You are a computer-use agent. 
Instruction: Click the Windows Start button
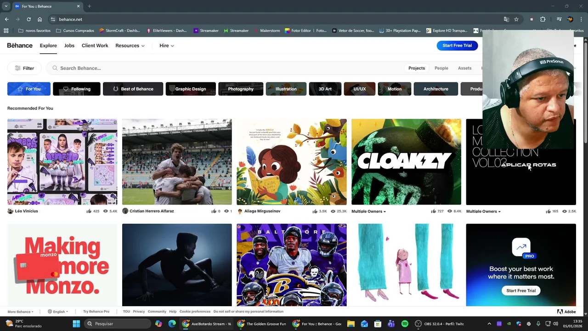coord(76,324)
